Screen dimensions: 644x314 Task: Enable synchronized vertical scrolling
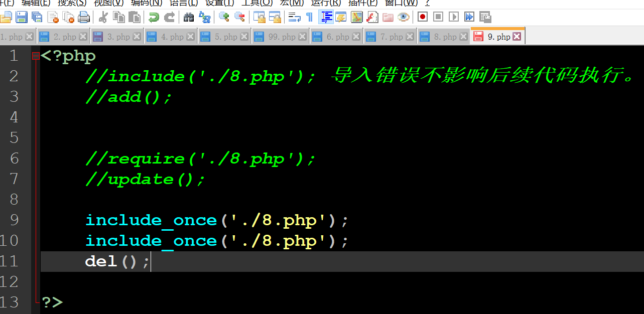[x=259, y=17]
